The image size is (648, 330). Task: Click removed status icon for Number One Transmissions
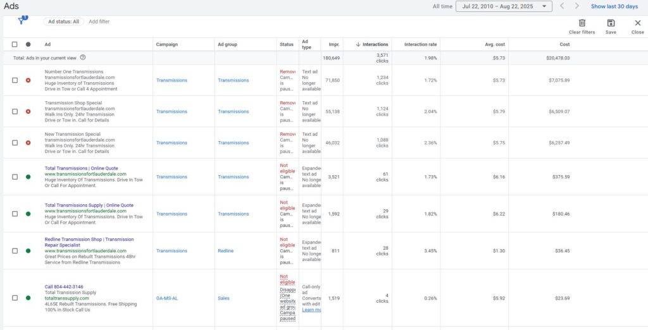28,80
